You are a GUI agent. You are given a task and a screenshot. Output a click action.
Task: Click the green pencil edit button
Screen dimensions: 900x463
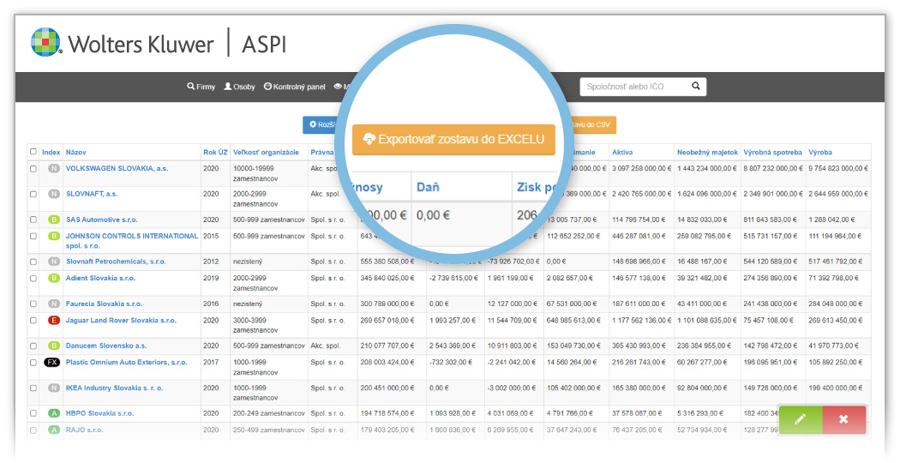tap(800, 419)
